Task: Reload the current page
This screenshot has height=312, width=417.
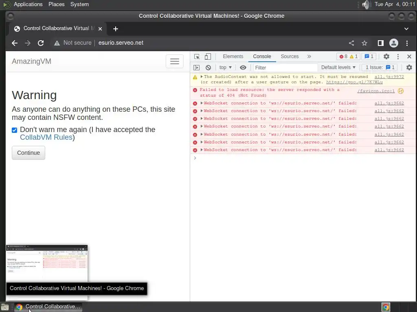Action: click(41, 43)
